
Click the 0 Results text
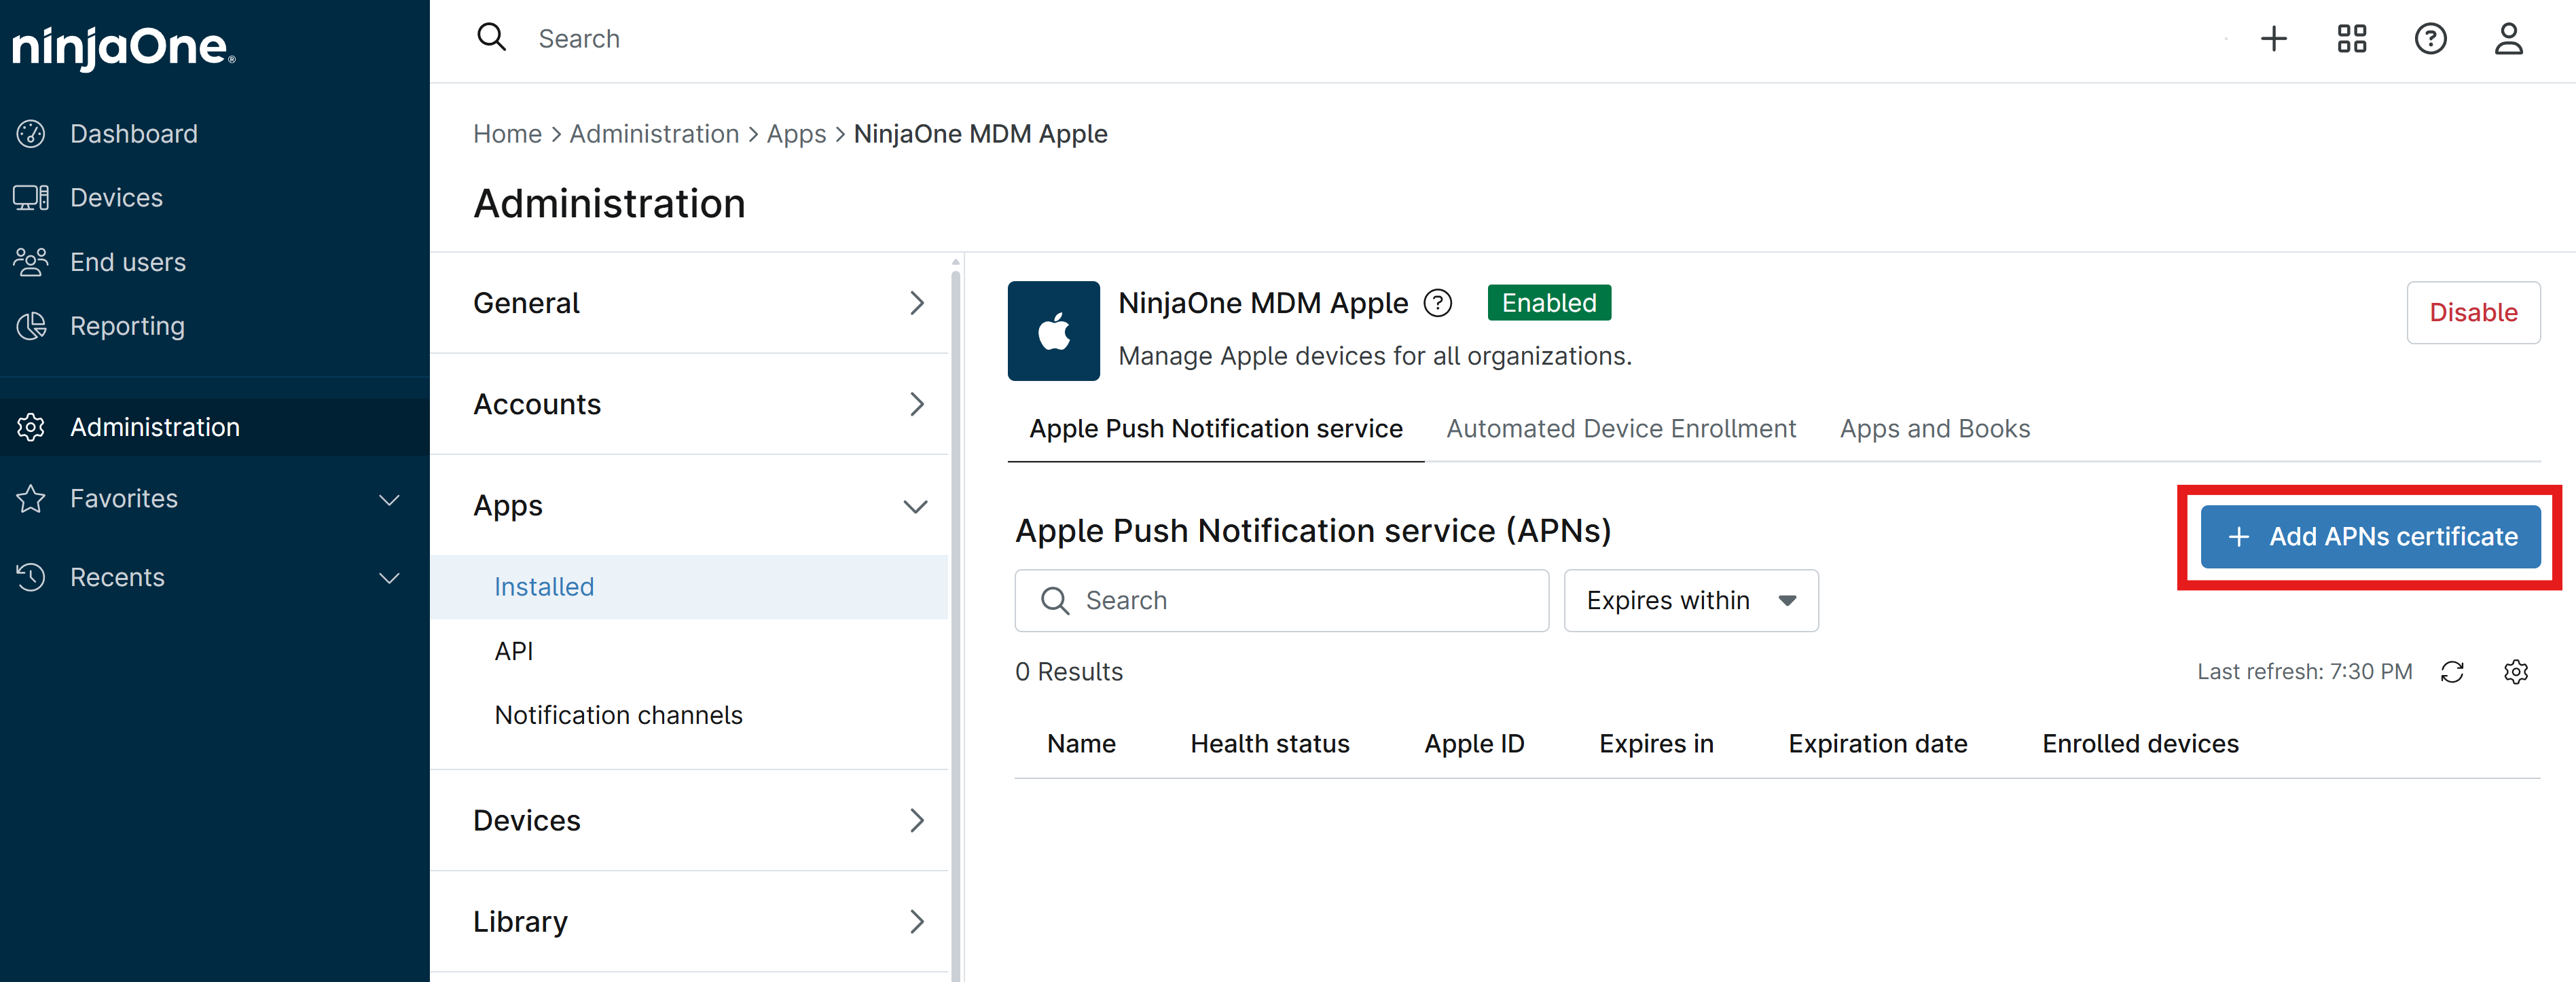[1069, 672]
